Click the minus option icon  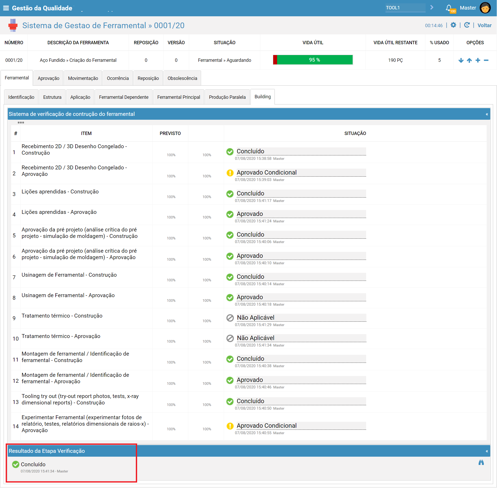point(486,60)
